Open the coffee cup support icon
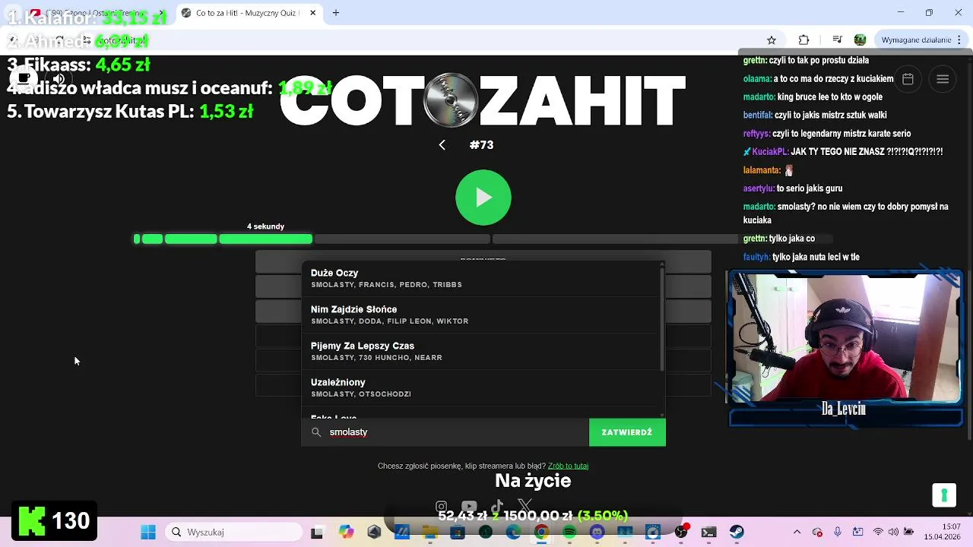 tap(24, 79)
